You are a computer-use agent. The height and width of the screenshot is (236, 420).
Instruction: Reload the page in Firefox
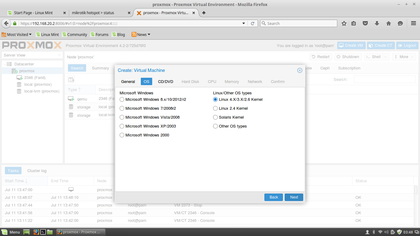coord(252,23)
